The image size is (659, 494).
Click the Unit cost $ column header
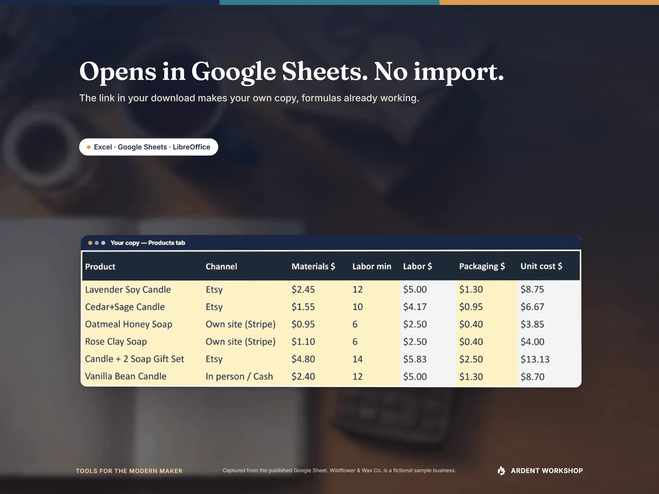[541, 266]
